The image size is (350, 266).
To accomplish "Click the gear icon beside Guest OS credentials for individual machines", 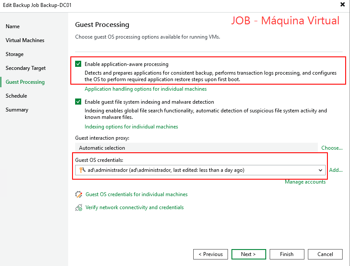I will [79, 194].
